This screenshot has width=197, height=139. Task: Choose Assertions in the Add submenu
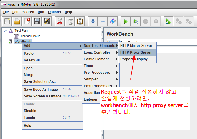pyautogui.click(x=91, y=93)
